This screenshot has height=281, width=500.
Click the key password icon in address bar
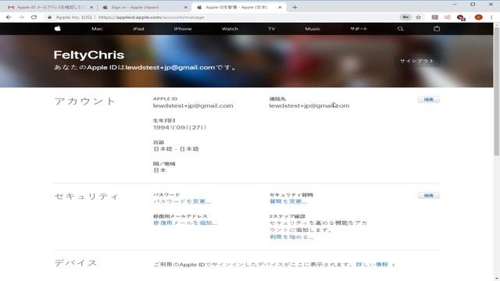pyautogui.click(x=405, y=17)
